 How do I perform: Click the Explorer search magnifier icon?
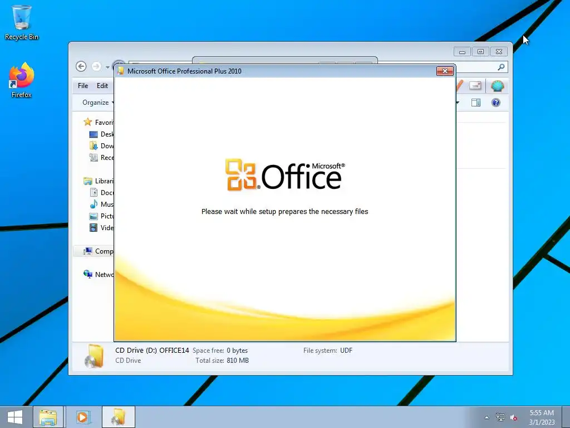pyautogui.click(x=501, y=67)
